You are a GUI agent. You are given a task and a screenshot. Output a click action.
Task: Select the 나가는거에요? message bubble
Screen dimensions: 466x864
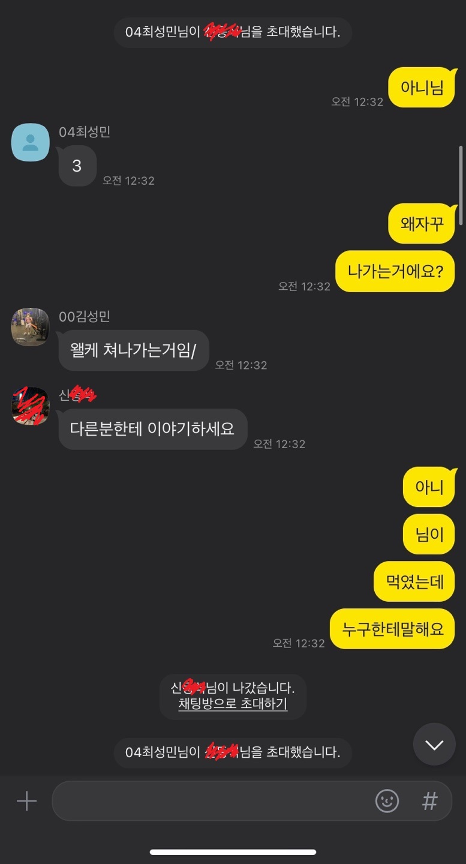(x=395, y=271)
